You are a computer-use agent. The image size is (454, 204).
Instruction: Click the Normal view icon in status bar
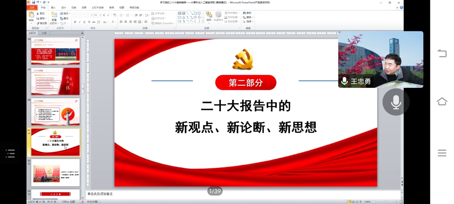coord(350,202)
